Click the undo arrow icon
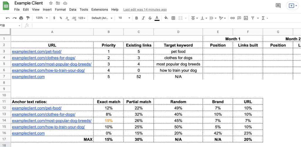 [8, 18]
